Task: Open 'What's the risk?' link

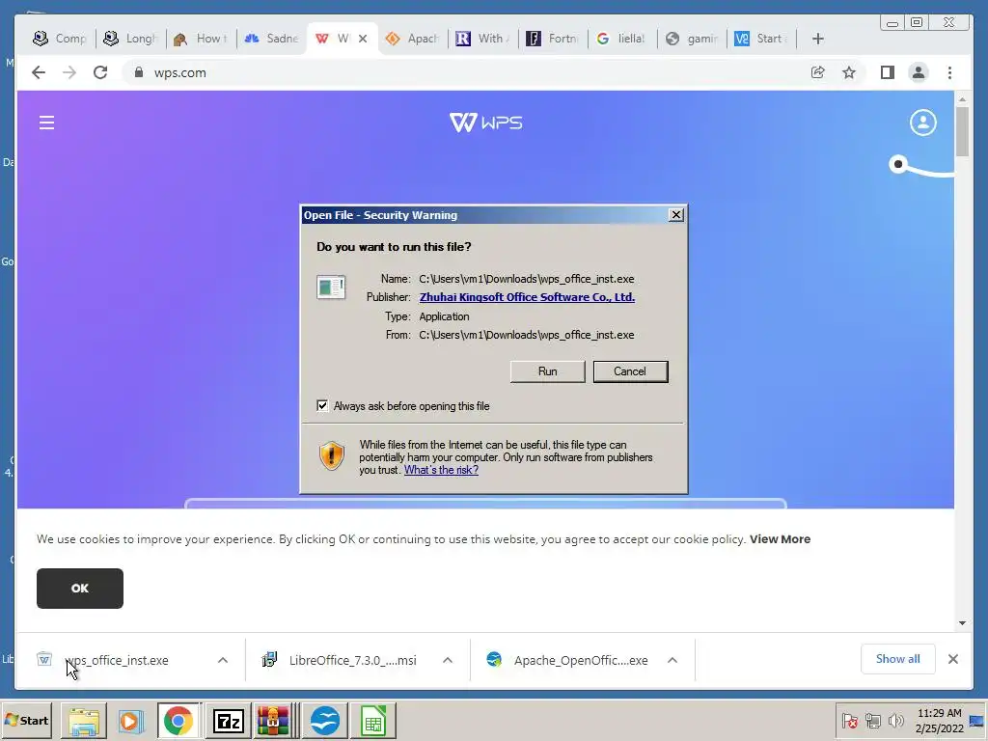Action: click(x=441, y=470)
